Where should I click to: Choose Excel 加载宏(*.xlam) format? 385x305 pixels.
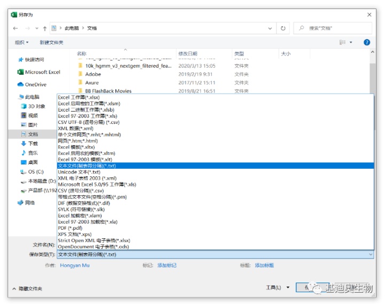coord(215,216)
